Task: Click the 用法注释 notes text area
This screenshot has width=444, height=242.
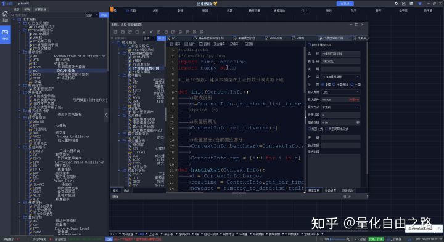Action: point(334,170)
